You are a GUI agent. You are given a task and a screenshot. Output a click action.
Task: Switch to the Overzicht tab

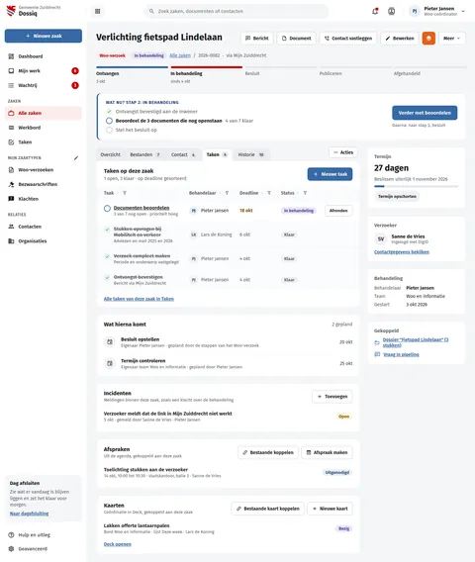tap(111, 154)
